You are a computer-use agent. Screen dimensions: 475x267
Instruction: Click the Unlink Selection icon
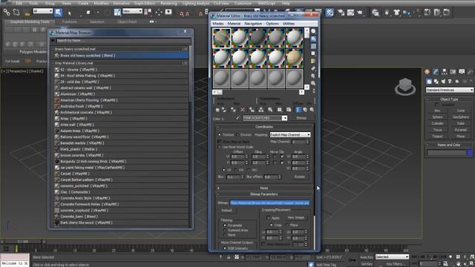pos(16,13)
